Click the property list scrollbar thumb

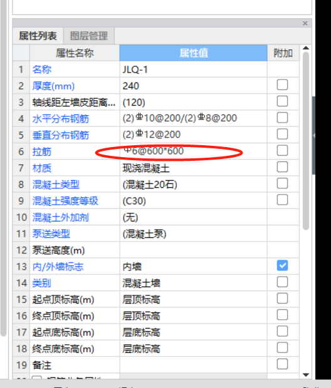tap(306, 141)
